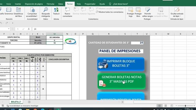
Task: Click the CALIFICATIVO POR BIMESTRE header
Action: (x=41, y=55)
